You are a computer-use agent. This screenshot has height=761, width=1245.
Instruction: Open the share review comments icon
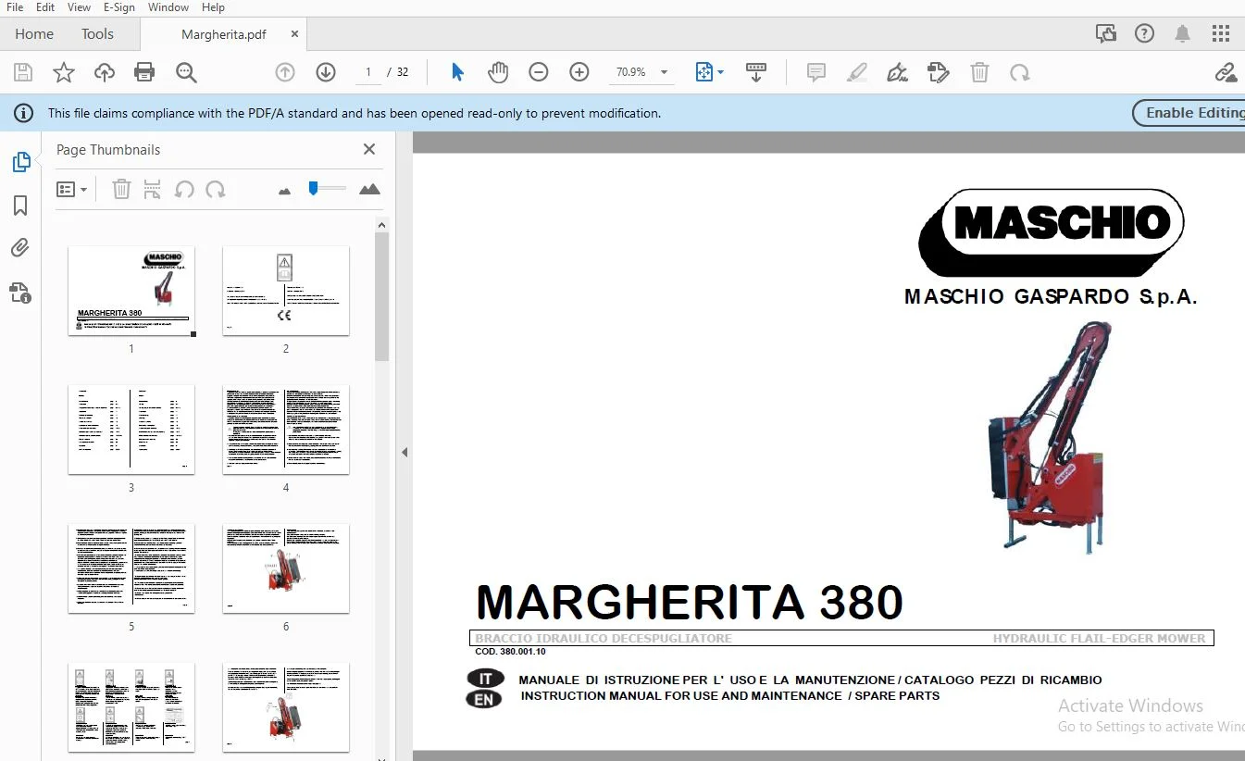point(1106,34)
